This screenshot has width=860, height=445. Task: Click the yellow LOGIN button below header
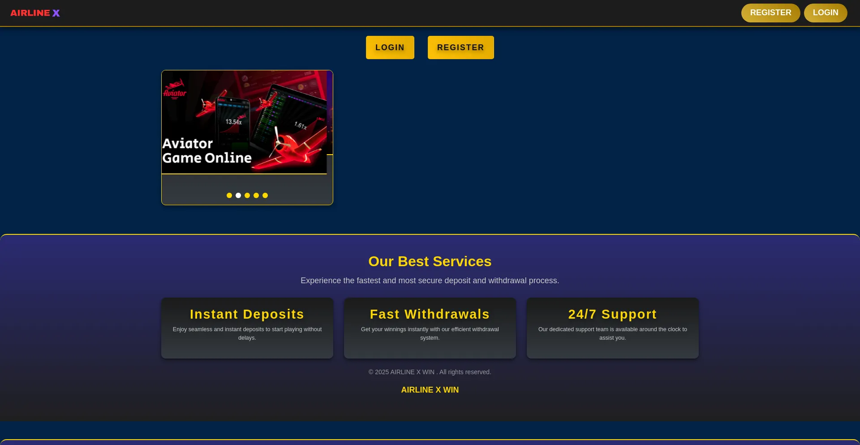coord(390,48)
